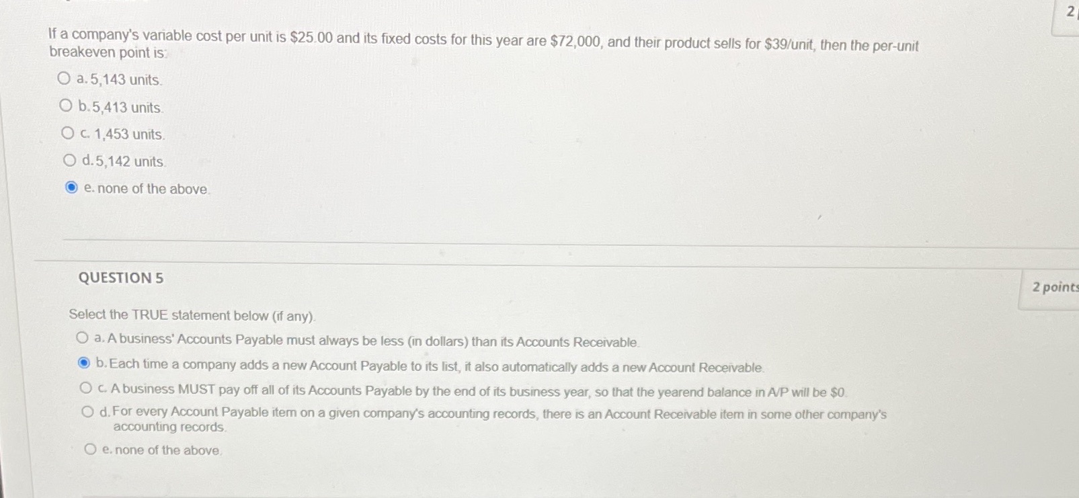Select option c about yearend A/P balance
The height and width of the screenshot is (498, 1079).
(x=85, y=386)
